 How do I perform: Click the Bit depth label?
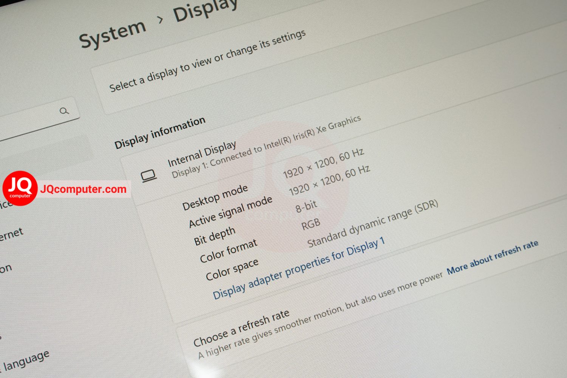(x=214, y=236)
